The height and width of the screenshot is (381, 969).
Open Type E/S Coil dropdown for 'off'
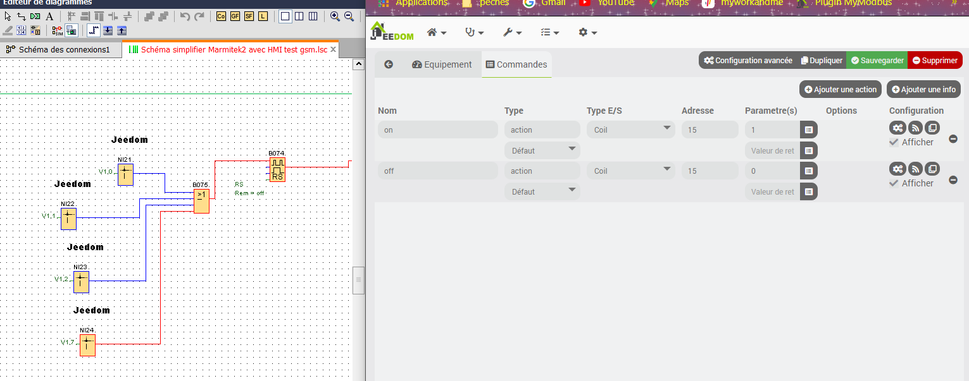tap(630, 171)
